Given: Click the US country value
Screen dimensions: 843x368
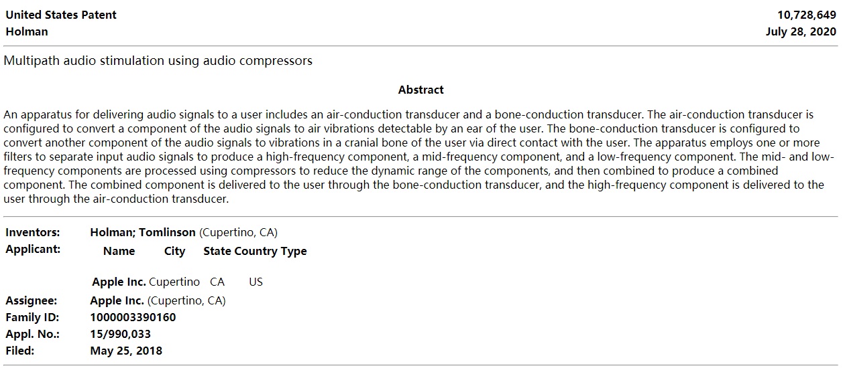Looking at the screenshot, I should coord(256,282).
